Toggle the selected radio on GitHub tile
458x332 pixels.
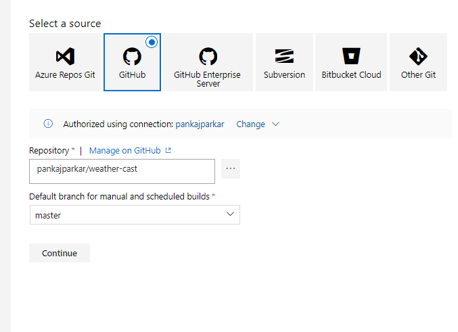(152, 43)
